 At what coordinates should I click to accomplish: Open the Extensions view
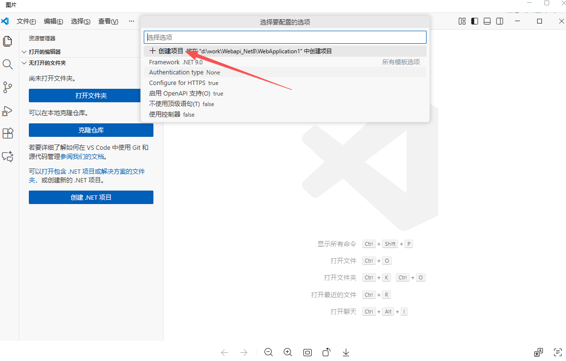click(x=8, y=133)
